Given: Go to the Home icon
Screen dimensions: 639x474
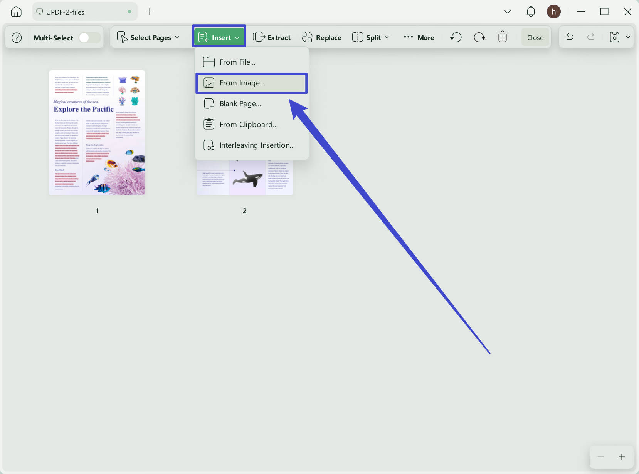Looking at the screenshot, I should [16, 12].
